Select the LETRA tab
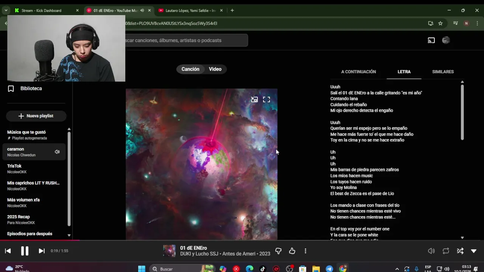The width and height of the screenshot is (484, 272). click(404, 72)
